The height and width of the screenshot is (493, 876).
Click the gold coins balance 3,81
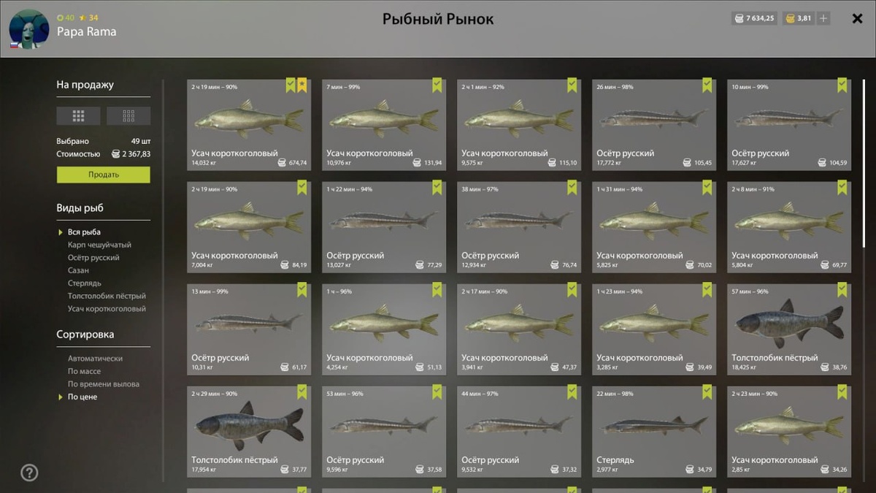coord(799,18)
